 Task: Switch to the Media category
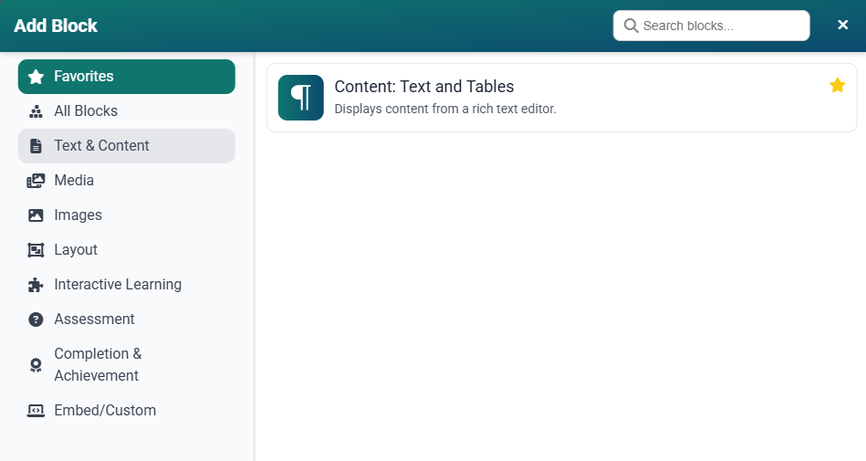pos(127,181)
